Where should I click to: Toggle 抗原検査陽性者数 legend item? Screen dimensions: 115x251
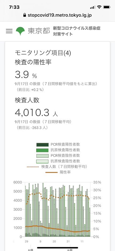(58, 150)
